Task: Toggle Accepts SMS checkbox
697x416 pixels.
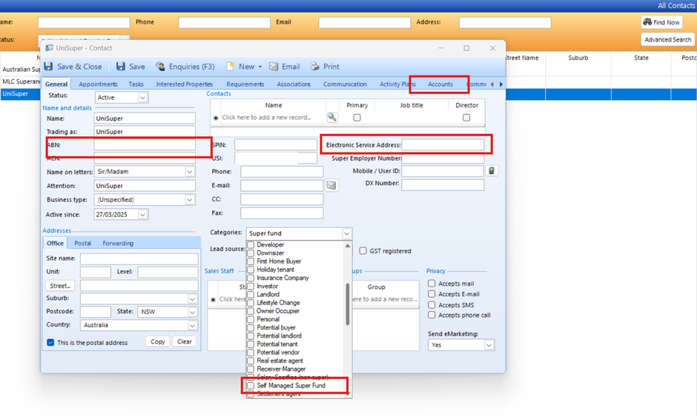Action: (432, 305)
